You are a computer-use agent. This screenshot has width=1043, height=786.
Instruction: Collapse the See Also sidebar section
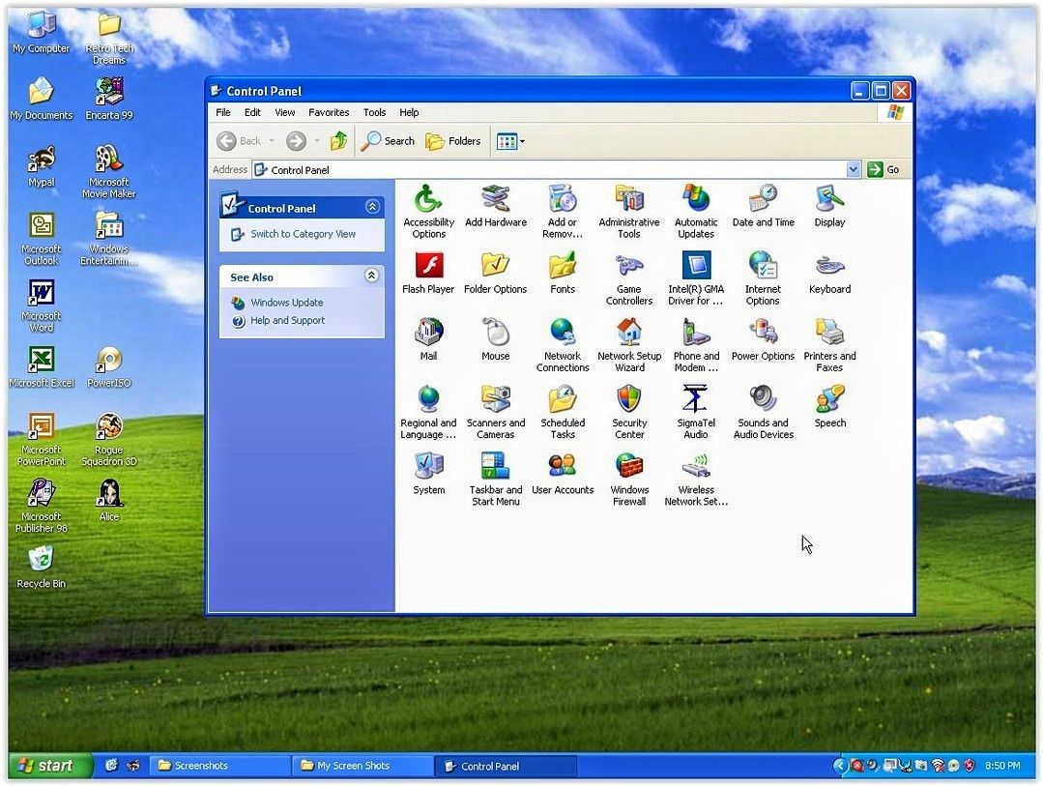[x=372, y=275]
